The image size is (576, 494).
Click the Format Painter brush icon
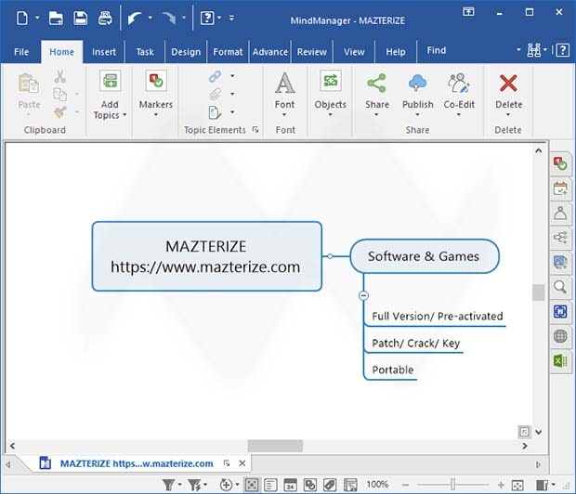coord(59,112)
